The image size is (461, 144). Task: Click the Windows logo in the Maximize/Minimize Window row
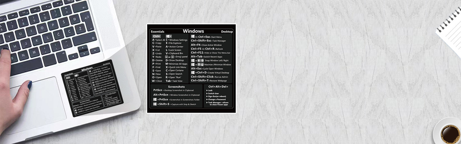[193, 64]
